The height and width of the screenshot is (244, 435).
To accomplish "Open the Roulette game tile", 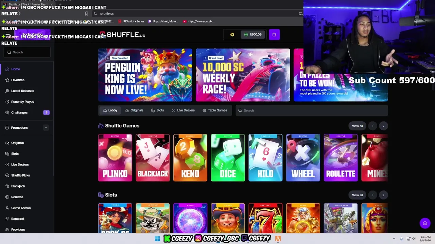I will [x=341, y=158].
